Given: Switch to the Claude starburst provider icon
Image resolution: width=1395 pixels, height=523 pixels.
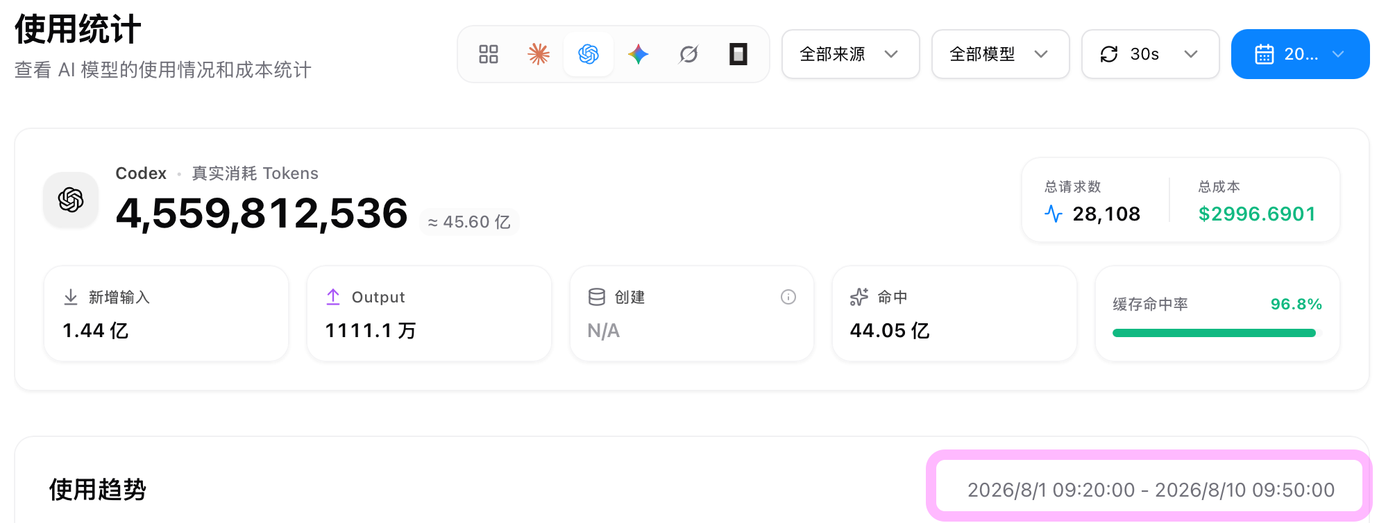Looking at the screenshot, I should click(539, 54).
